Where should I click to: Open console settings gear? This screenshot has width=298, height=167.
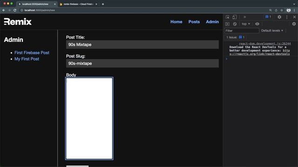point(294,24)
